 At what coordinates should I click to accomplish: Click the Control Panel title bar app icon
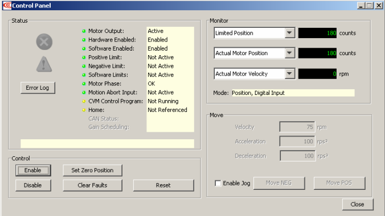[7, 5]
